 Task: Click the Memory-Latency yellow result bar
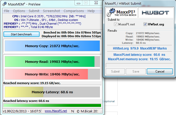52,92
